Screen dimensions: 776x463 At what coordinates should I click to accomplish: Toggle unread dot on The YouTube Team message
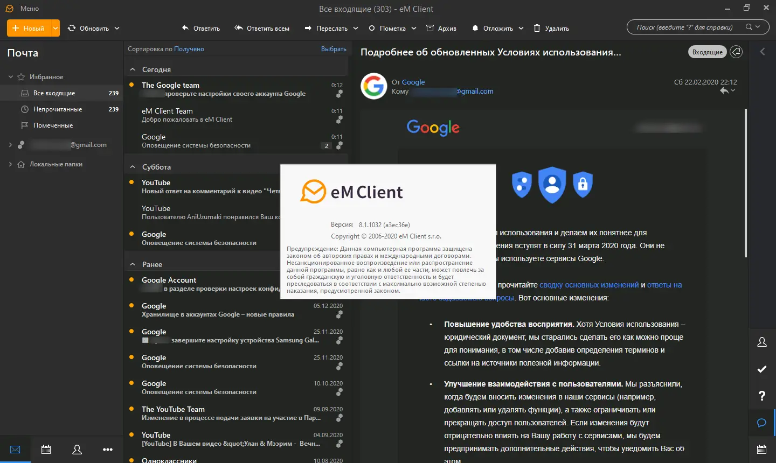pos(131,409)
